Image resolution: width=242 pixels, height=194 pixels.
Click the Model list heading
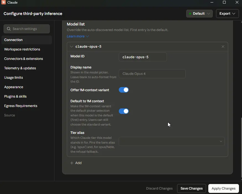(x=76, y=24)
